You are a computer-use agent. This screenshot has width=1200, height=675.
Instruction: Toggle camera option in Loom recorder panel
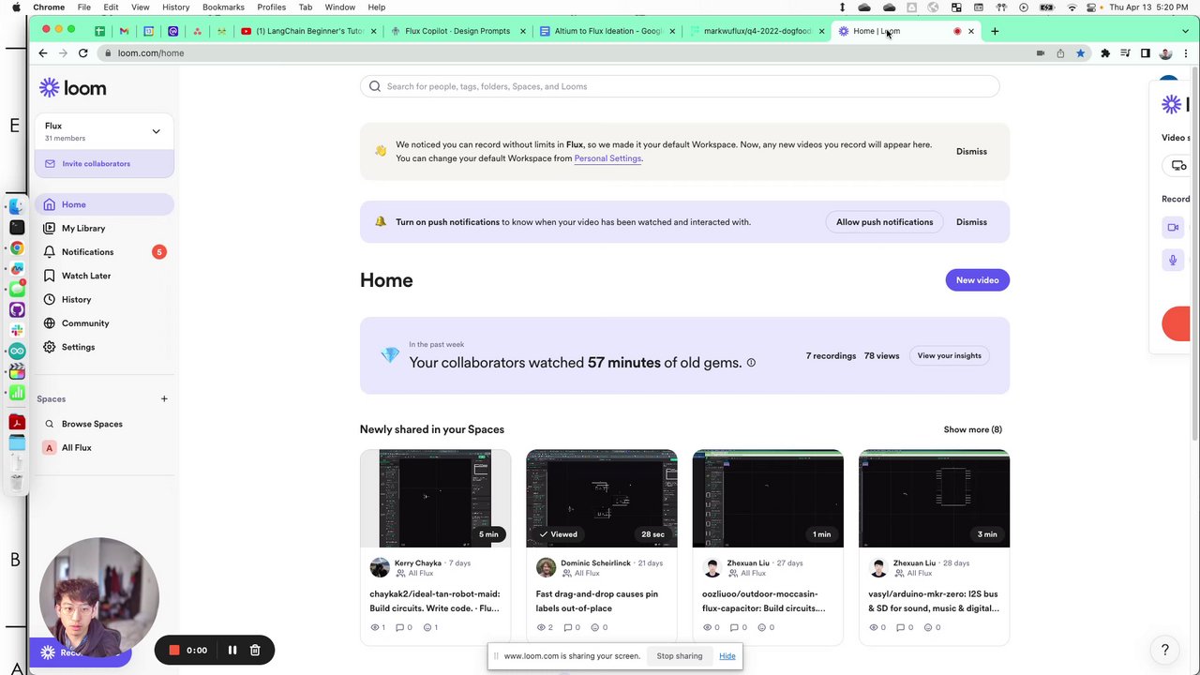[1173, 228]
